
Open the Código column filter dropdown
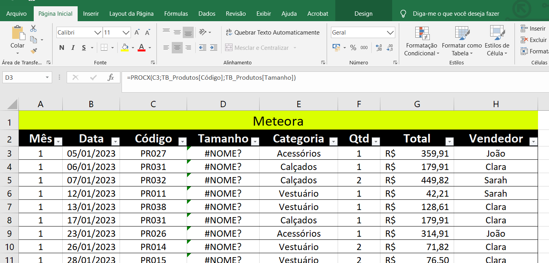click(x=182, y=141)
